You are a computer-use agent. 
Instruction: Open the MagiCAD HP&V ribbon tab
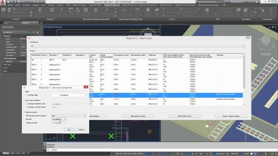click(96, 5)
